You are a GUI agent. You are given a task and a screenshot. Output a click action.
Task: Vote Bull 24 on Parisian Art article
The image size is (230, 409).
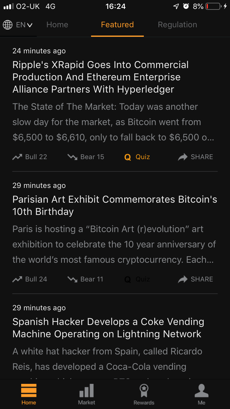coord(30,279)
